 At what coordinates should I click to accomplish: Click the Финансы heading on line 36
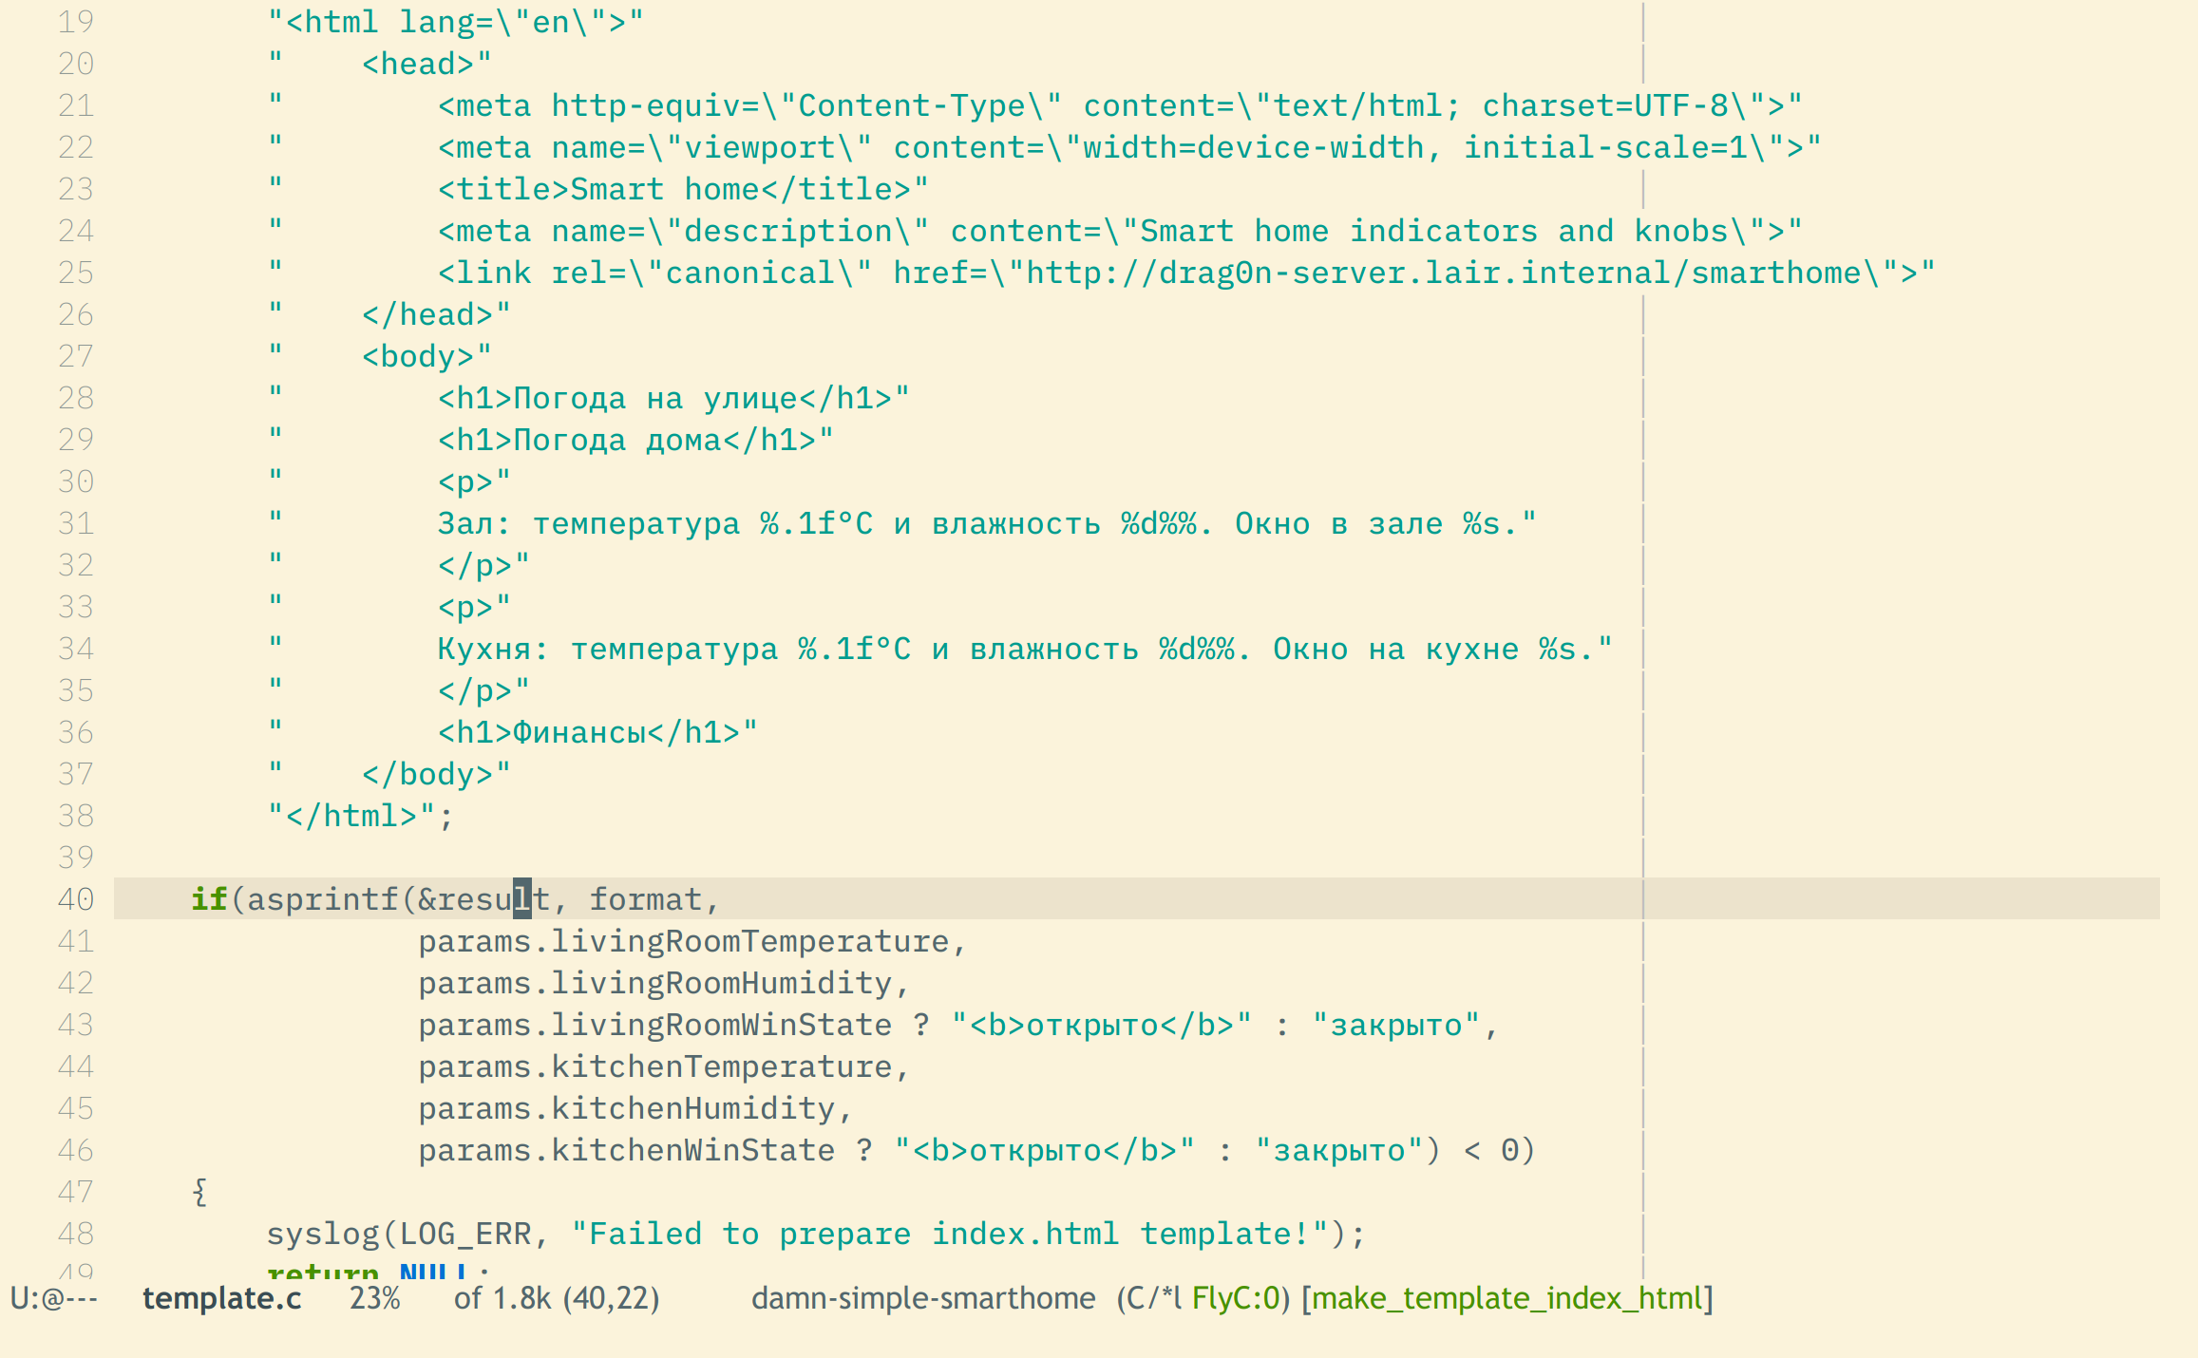579,732
